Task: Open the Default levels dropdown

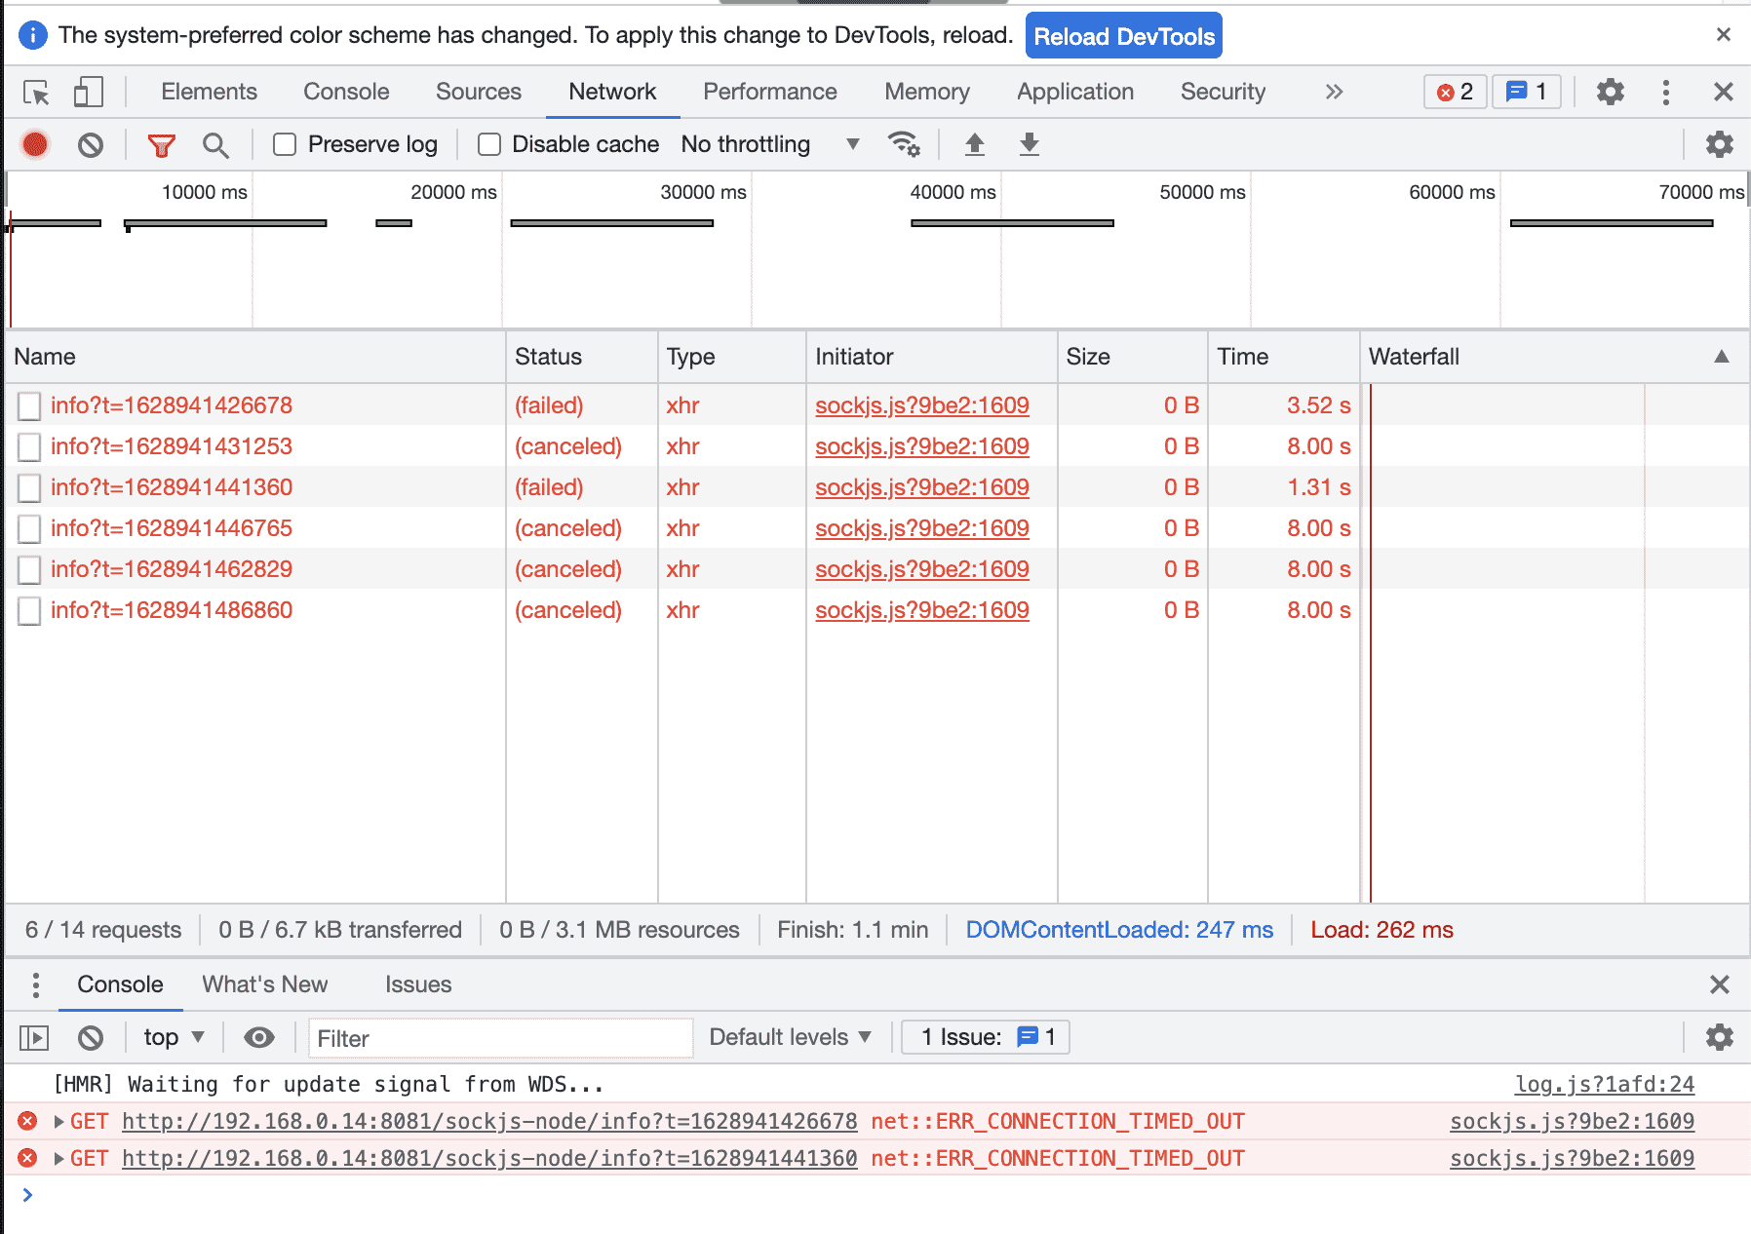Action: (790, 1037)
